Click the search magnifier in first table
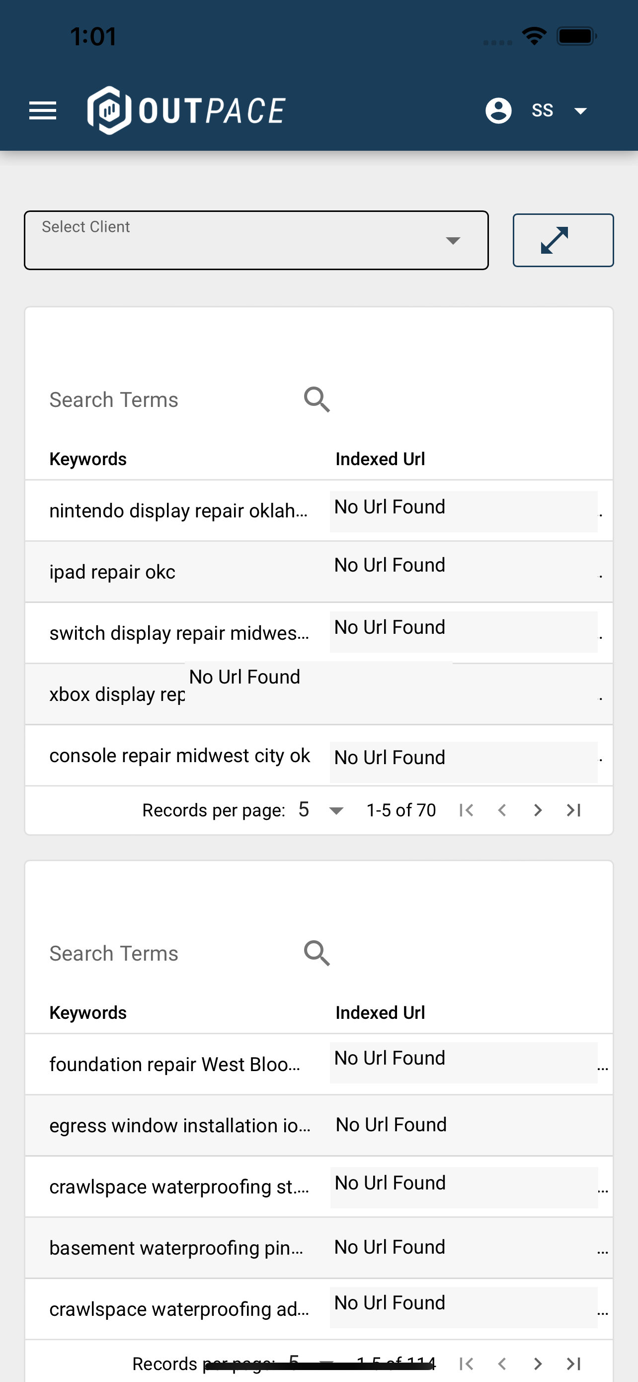The image size is (638, 1382). click(x=317, y=399)
